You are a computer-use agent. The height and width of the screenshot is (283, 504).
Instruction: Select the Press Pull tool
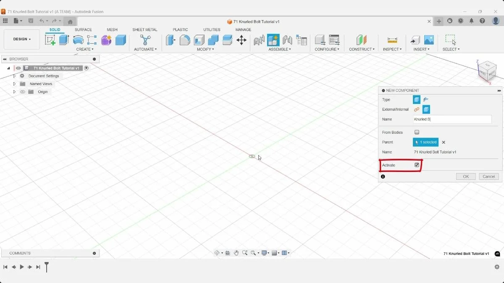(171, 40)
